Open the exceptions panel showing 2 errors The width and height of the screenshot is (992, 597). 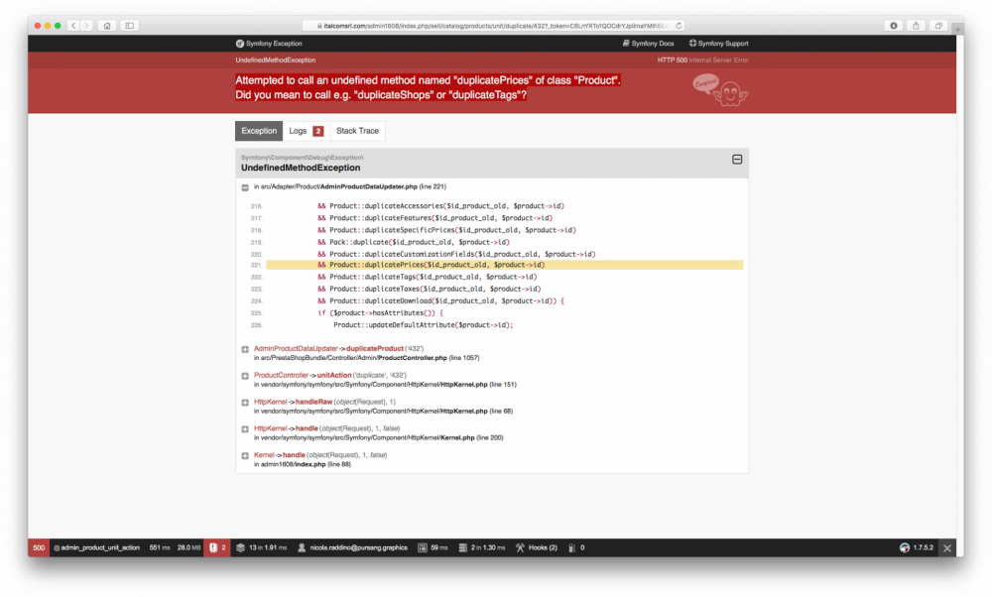[x=217, y=546]
